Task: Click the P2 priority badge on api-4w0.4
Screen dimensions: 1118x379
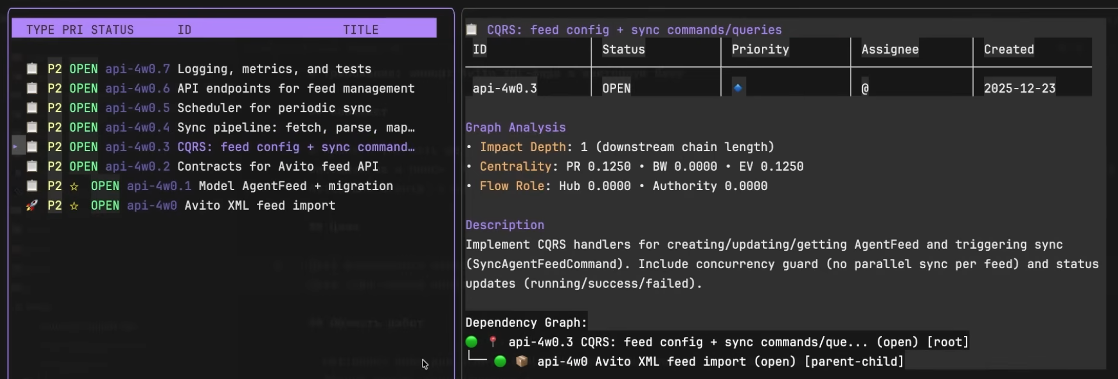Action: pyautogui.click(x=55, y=127)
